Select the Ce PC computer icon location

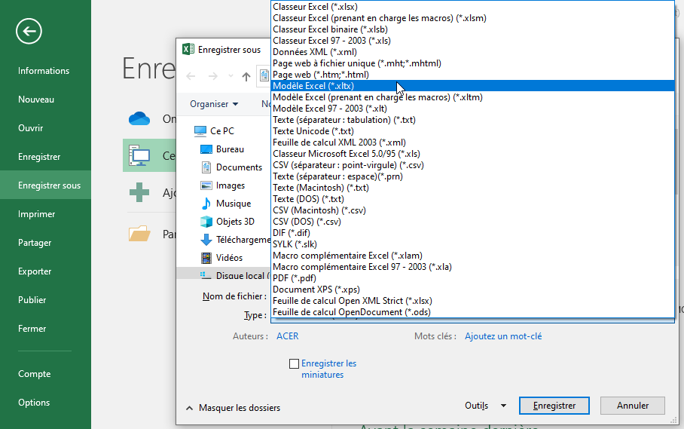click(x=139, y=155)
